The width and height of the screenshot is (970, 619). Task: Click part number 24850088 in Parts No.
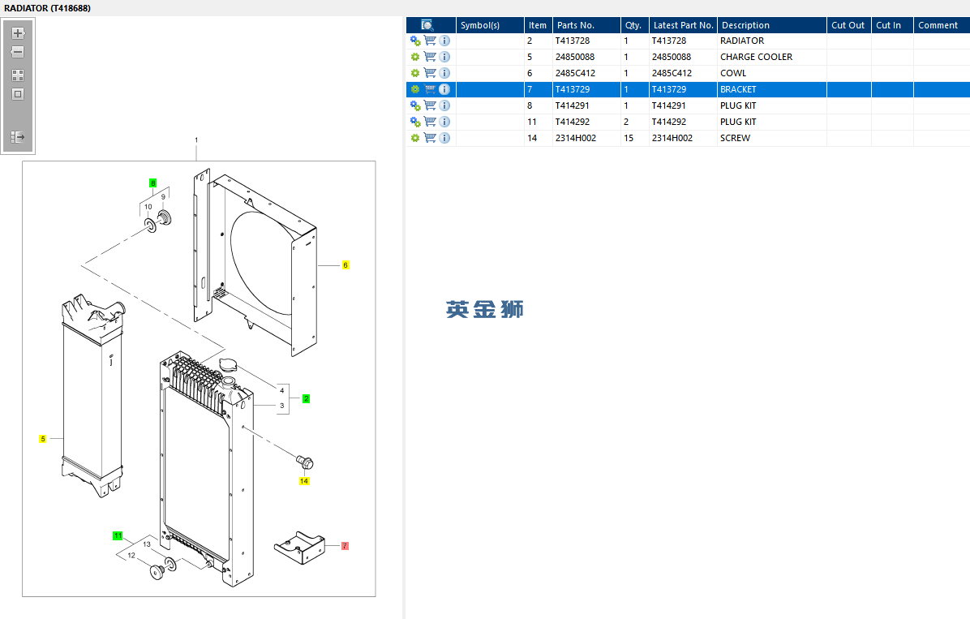(575, 57)
